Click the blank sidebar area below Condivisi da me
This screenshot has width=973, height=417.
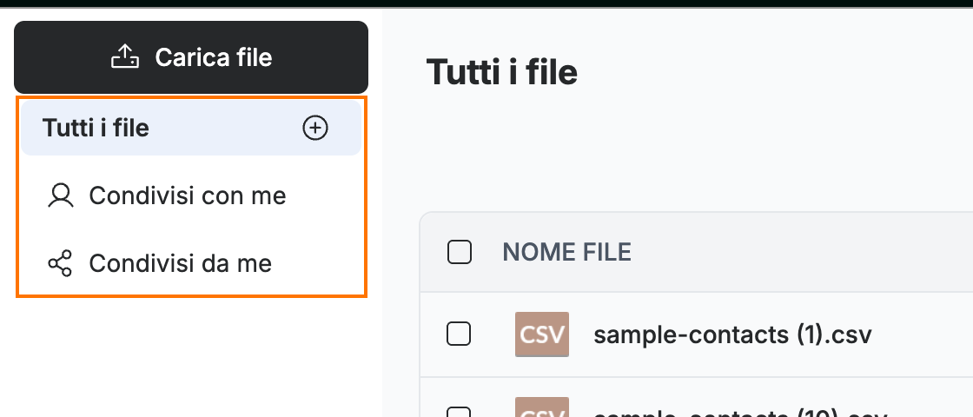pyautogui.click(x=191, y=357)
